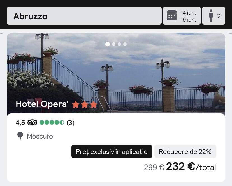The width and height of the screenshot is (232, 186).
Task: Select the second carousel dot indicator
Action: click(114, 44)
